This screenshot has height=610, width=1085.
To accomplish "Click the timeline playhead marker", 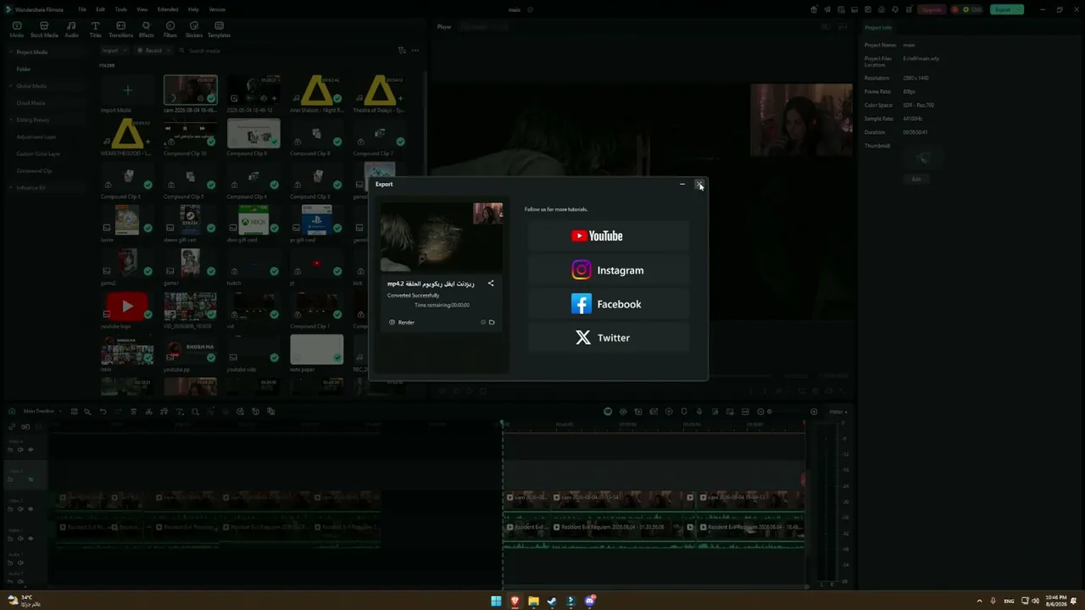I will tap(503, 423).
